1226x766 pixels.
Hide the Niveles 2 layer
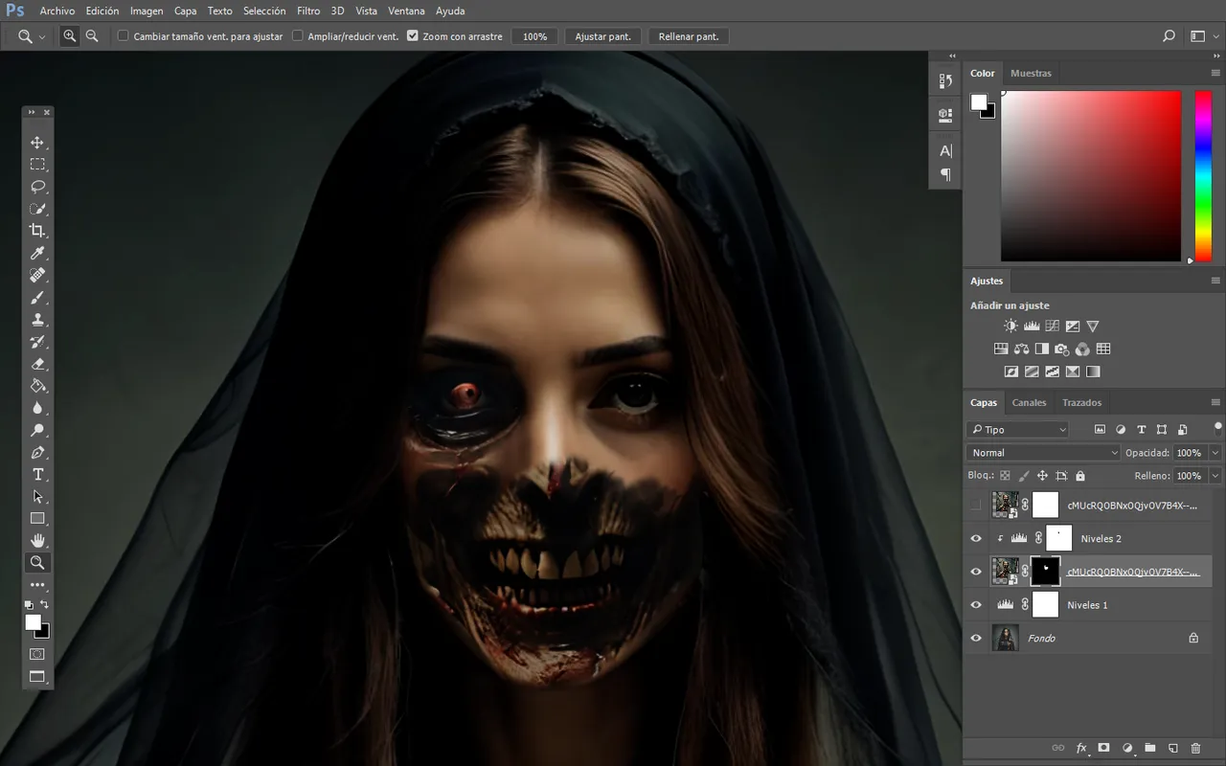[976, 539]
